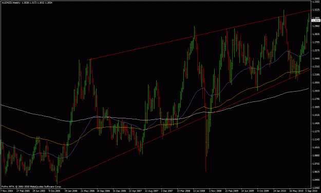Image resolution: width=321 pixels, height=193 pixels.
Task: Click the 16 May 2010 date label
Action: point(297,191)
